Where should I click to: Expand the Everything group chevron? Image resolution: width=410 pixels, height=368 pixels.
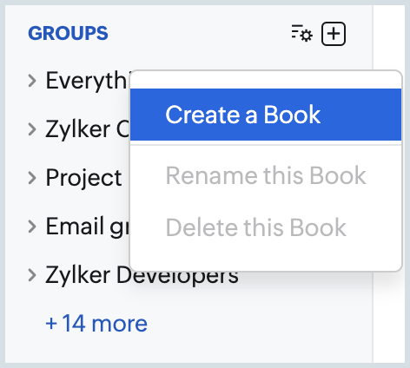click(32, 81)
